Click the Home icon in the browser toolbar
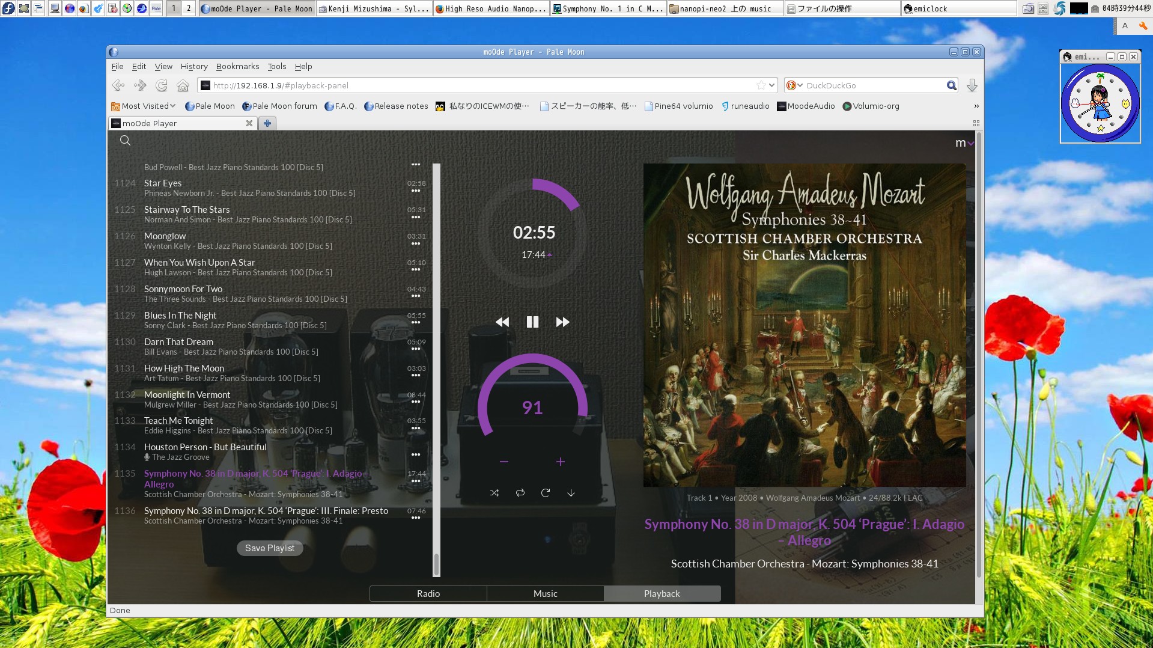Viewport: 1153px width, 648px height. (183, 85)
